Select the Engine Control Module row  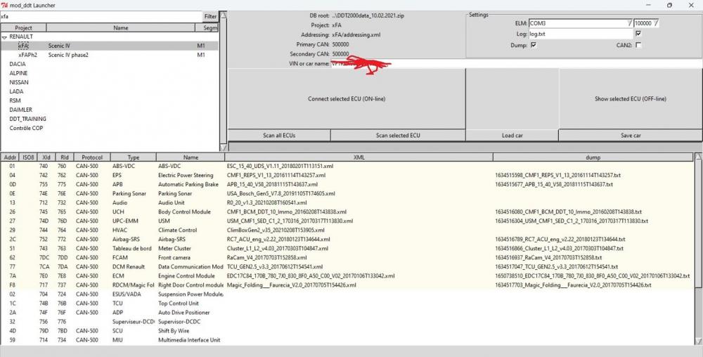[x=347, y=276]
